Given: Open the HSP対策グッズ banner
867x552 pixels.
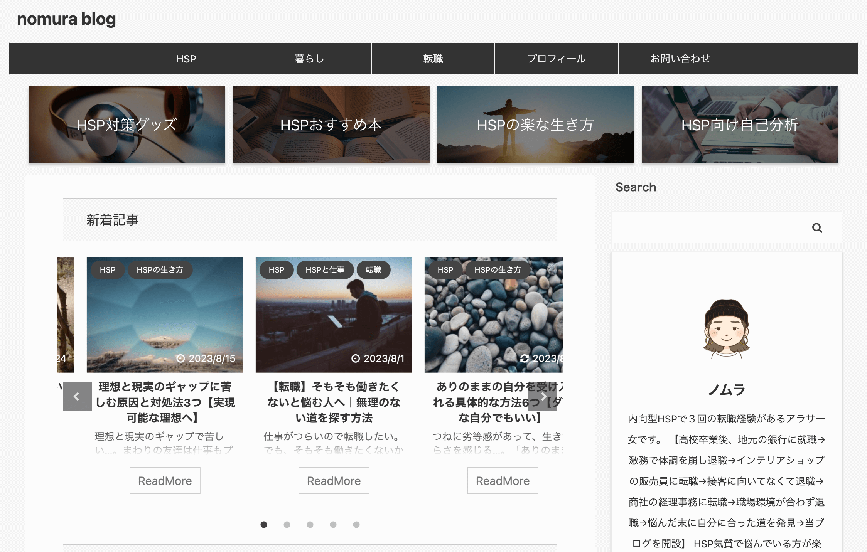Looking at the screenshot, I should [x=127, y=125].
